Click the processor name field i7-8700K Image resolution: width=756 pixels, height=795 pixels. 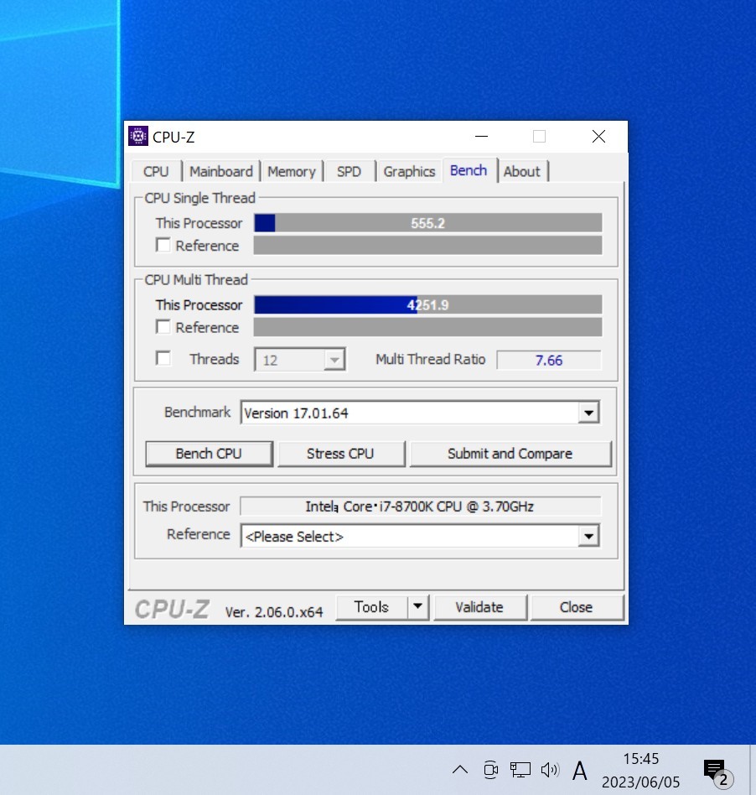coord(420,506)
